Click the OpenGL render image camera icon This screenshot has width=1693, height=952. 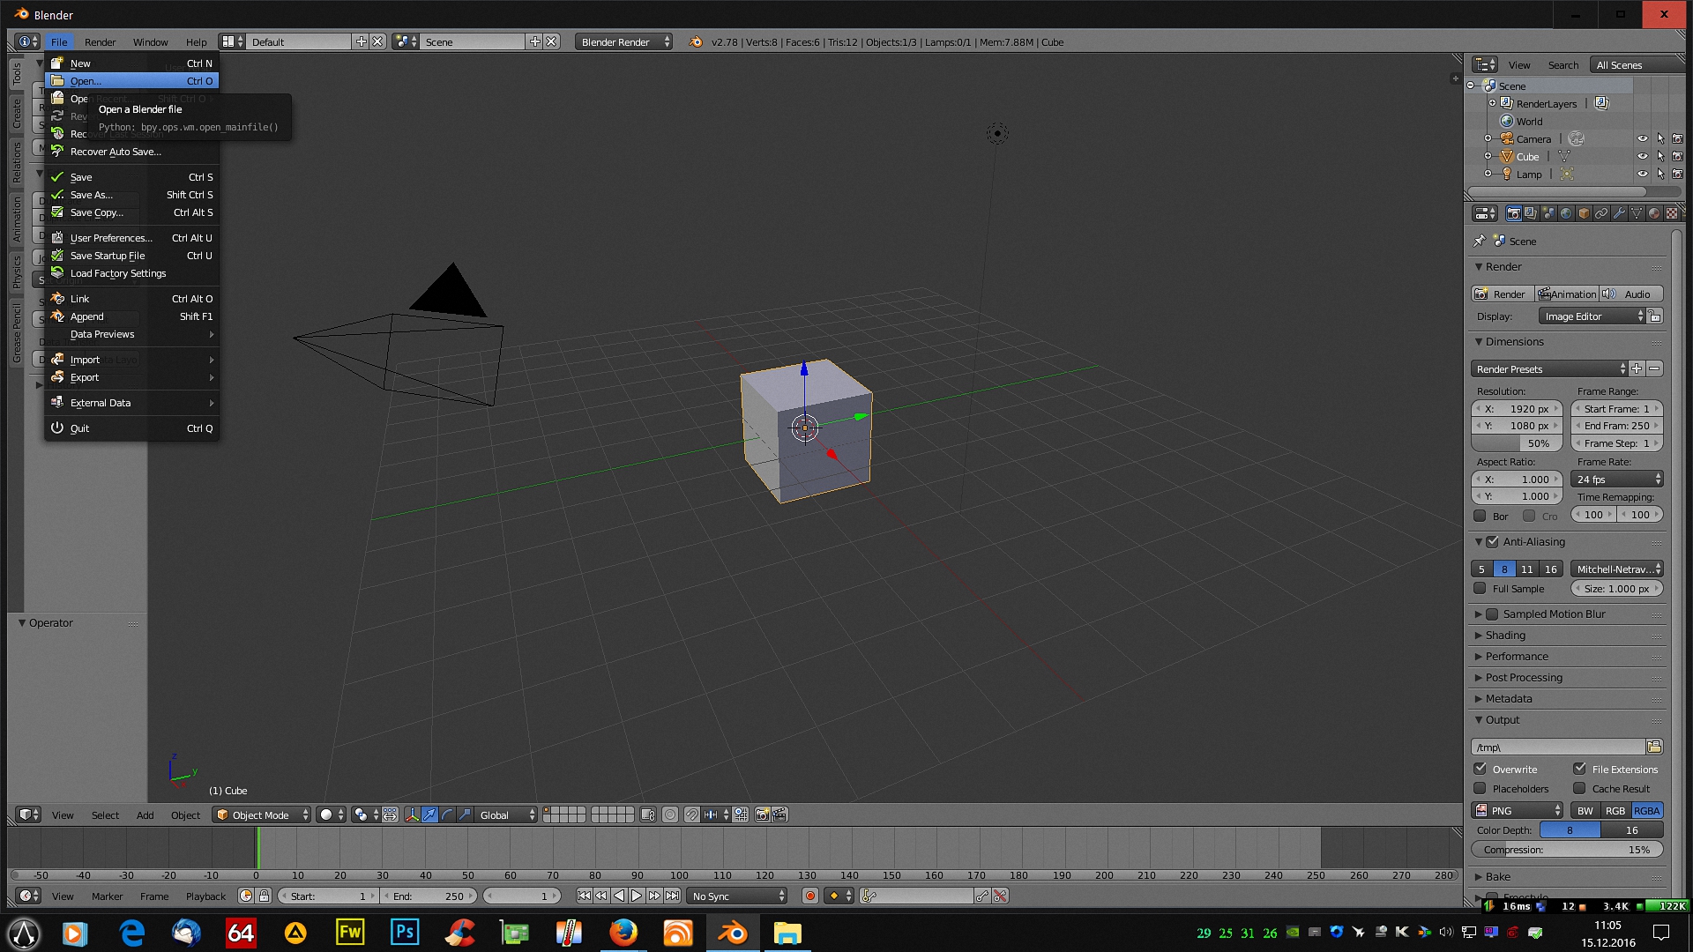click(x=762, y=814)
